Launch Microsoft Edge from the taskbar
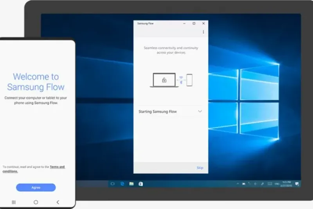 pos(122,184)
